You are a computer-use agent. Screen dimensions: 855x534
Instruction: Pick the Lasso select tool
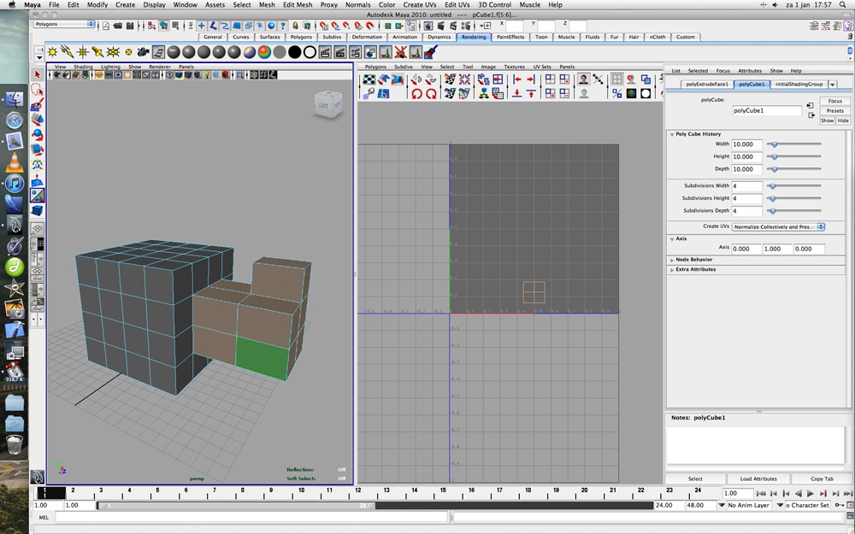(x=38, y=89)
